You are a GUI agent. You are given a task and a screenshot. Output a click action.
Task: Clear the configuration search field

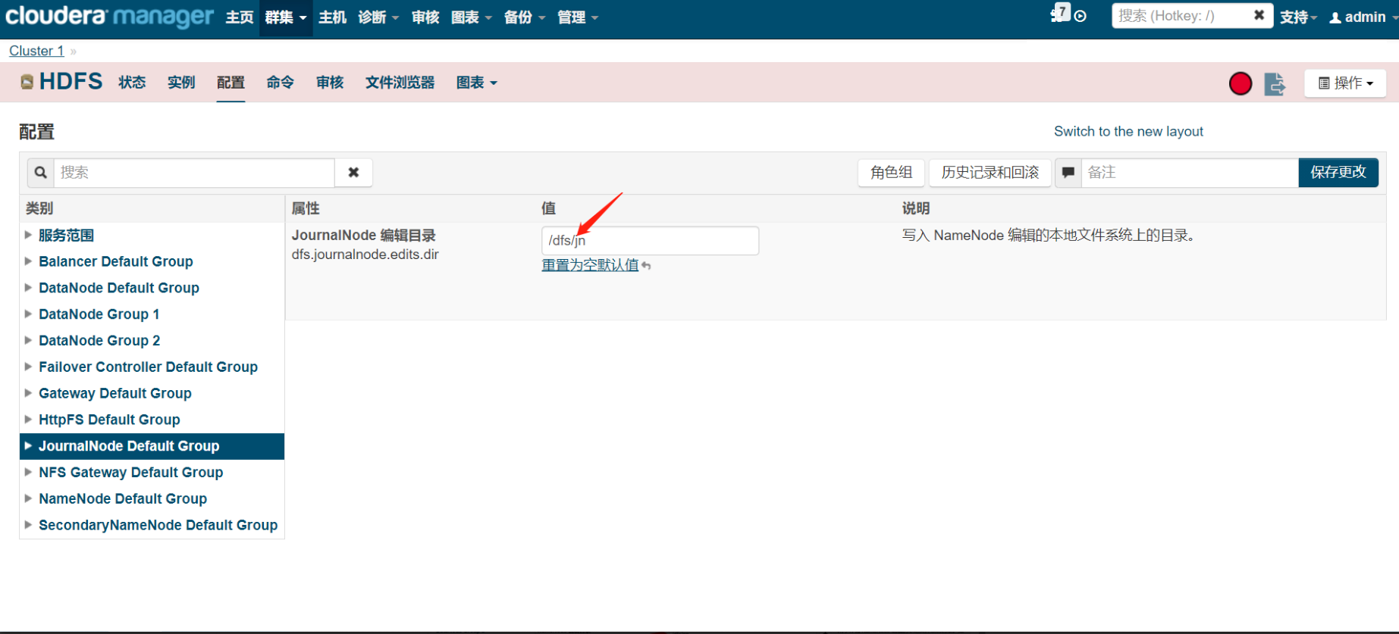pyautogui.click(x=353, y=173)
